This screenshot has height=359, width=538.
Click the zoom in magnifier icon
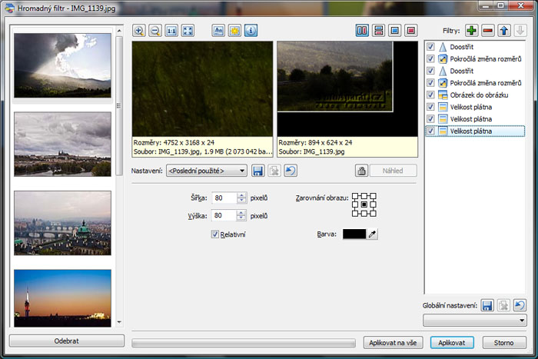click(x=139, y=31)
